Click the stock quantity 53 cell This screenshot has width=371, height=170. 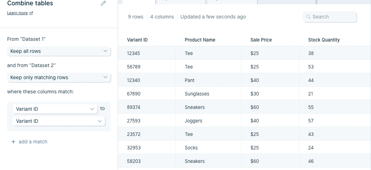coord(335,67)
